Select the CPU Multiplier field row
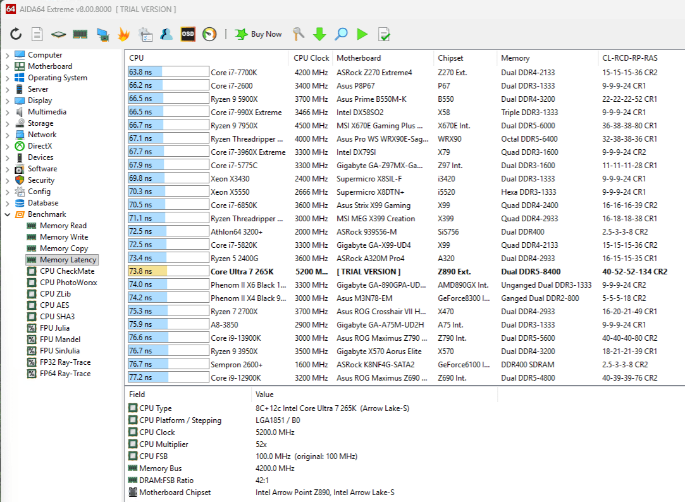Image resolution: width=685 pixels, height=502 pixels. coord(312,444)
